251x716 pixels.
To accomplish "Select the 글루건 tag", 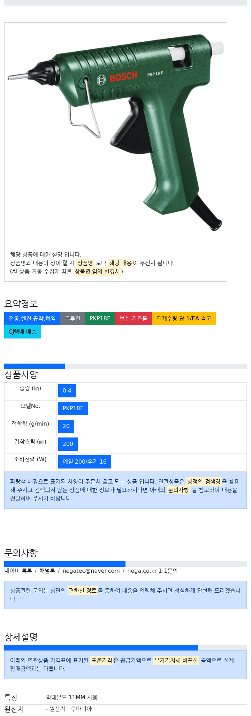I will [73, 319].
